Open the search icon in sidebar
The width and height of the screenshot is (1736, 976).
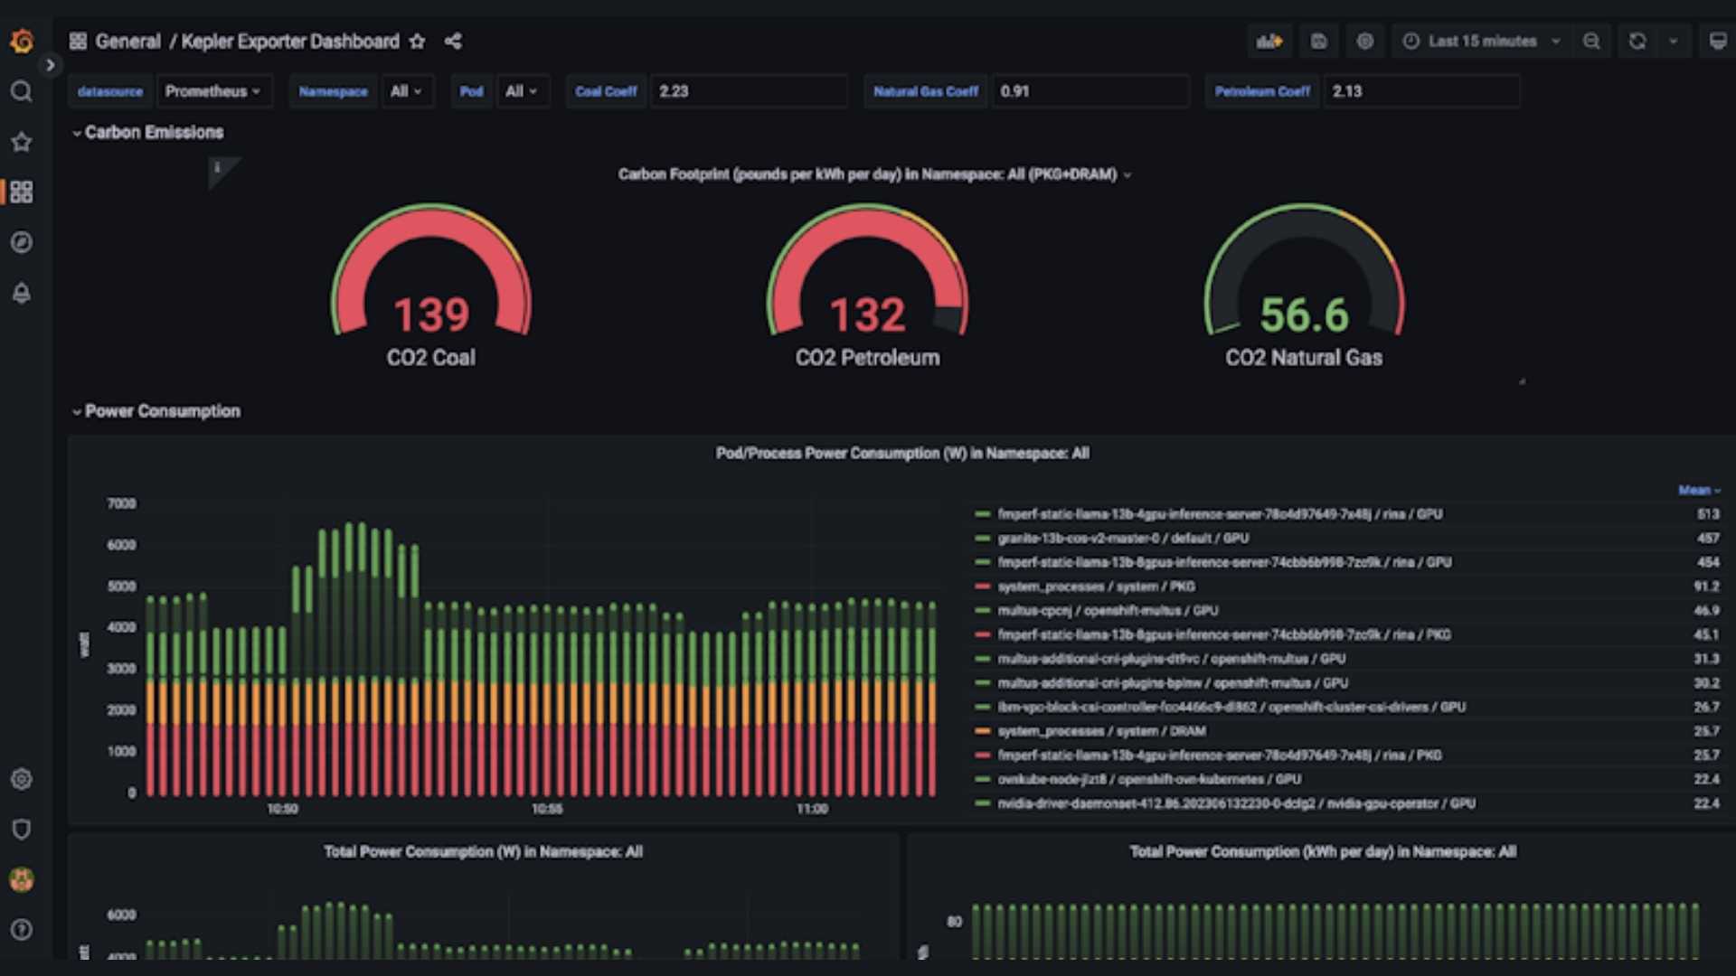coord(22,91)
